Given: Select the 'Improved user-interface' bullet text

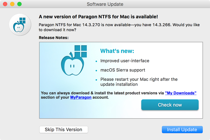Looking at the screenshot, I should tap(125, 61).
